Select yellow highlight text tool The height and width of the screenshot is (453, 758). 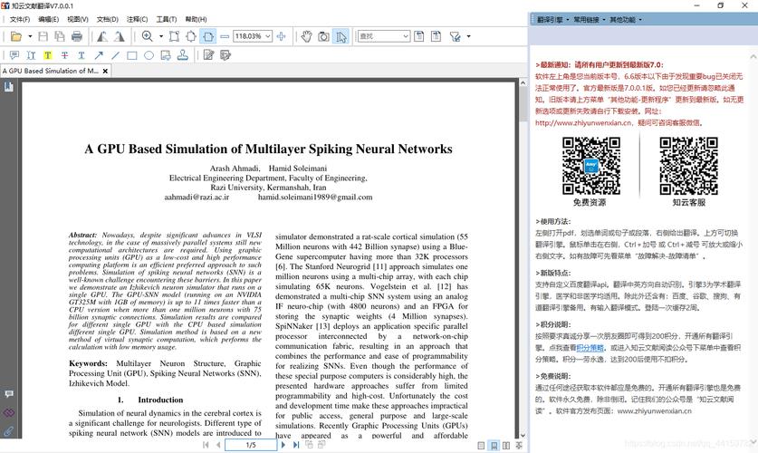pos(47,55)
